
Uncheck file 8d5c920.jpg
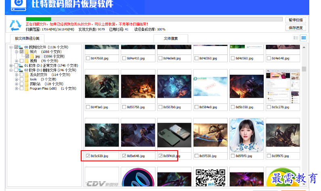[88, 156]
